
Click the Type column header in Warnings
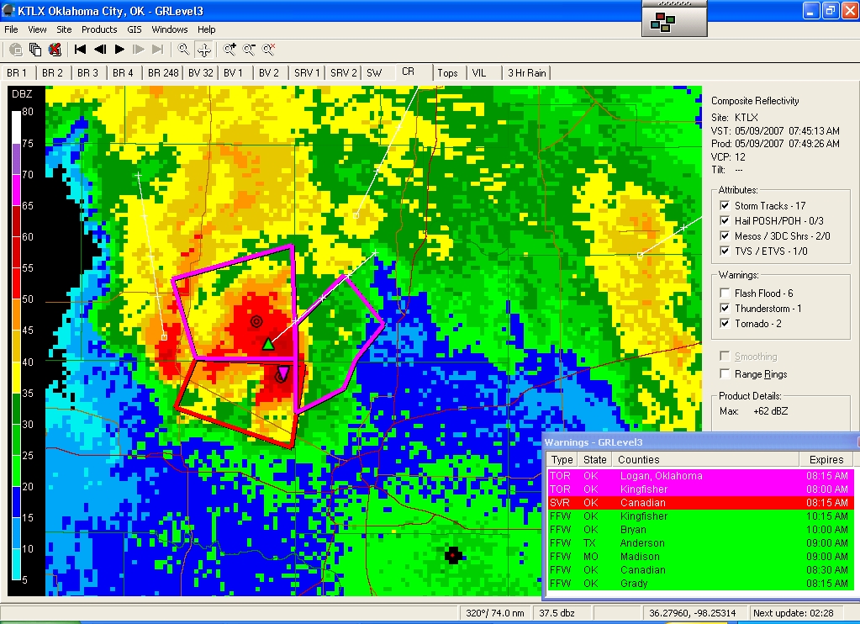(x=562, y=460)
